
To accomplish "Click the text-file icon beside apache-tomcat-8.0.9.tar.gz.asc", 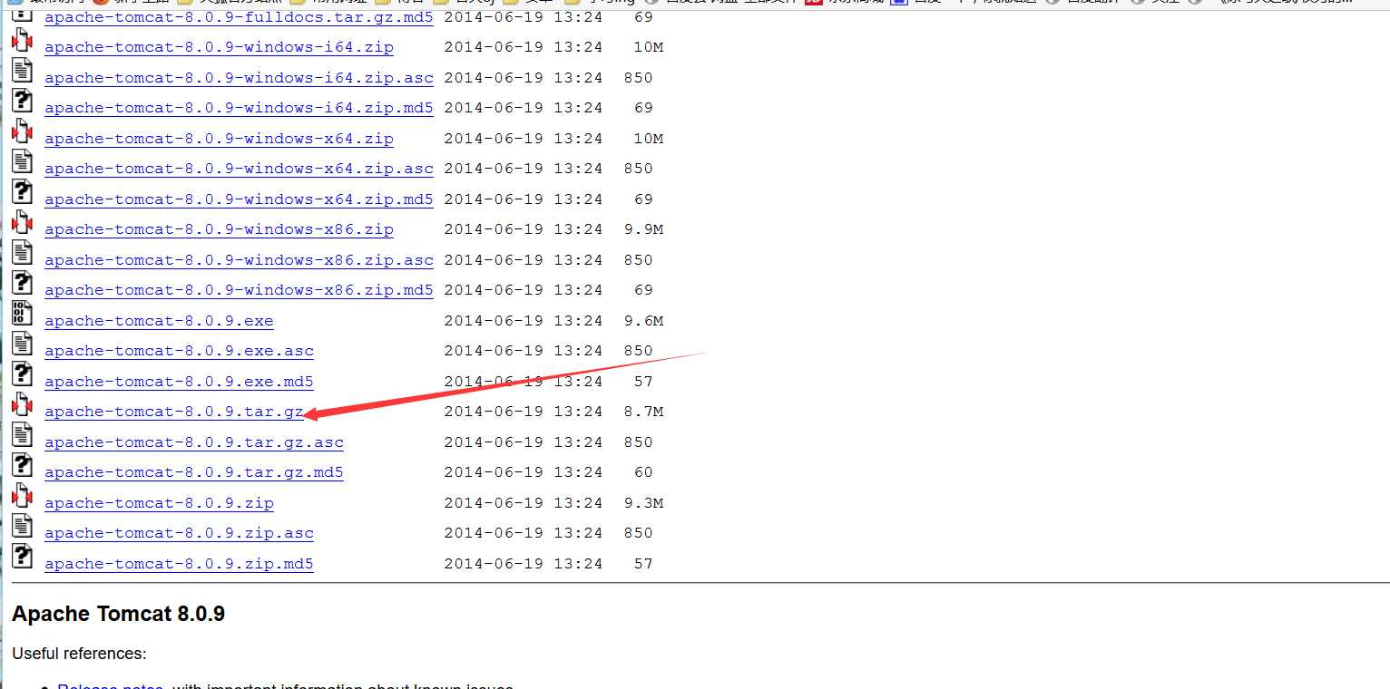I will tap(22, 435).
